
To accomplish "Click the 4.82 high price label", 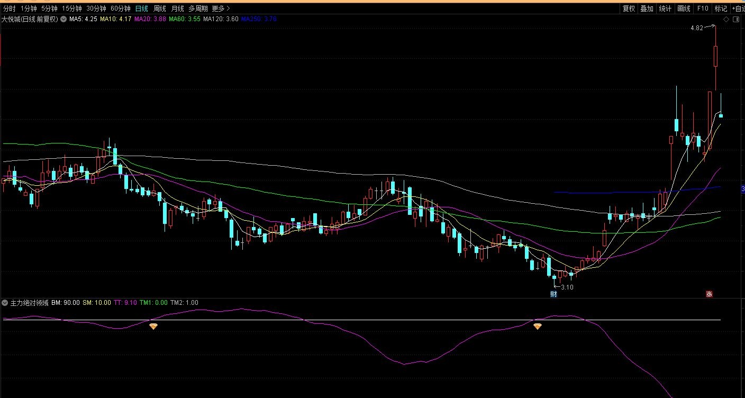I will coord(697,28).
